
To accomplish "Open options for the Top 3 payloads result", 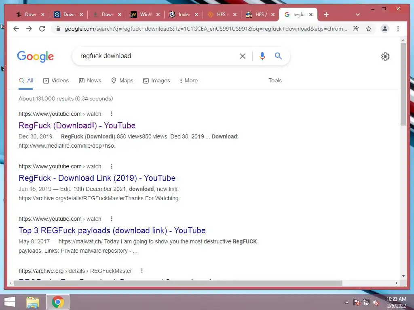I will (x=112, y=219).
